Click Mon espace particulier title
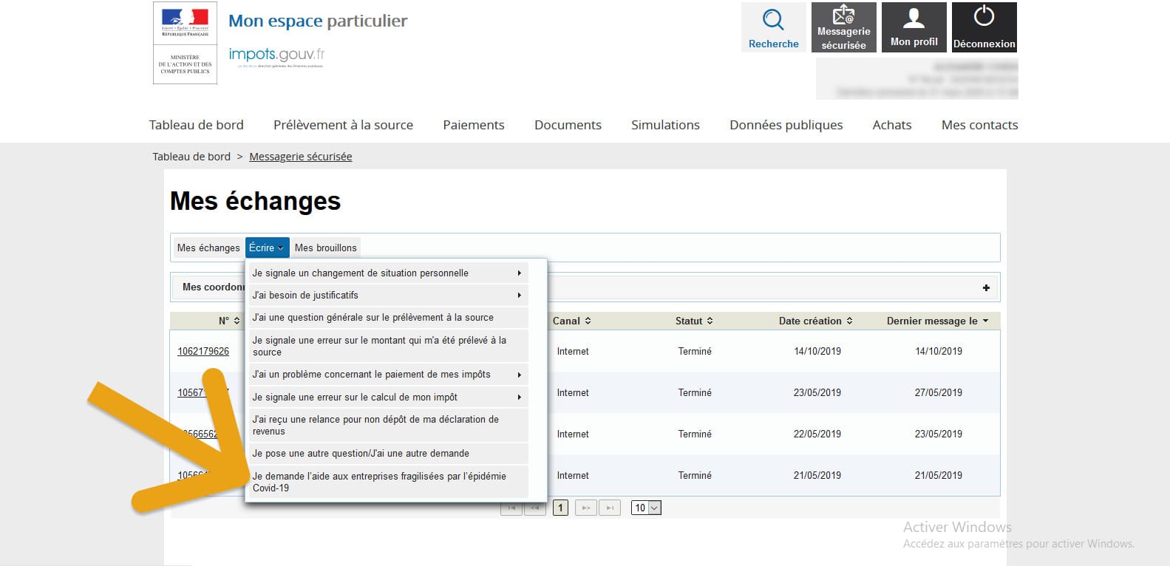The width and height of the screenshot is (1170, 566). [318, 21]
